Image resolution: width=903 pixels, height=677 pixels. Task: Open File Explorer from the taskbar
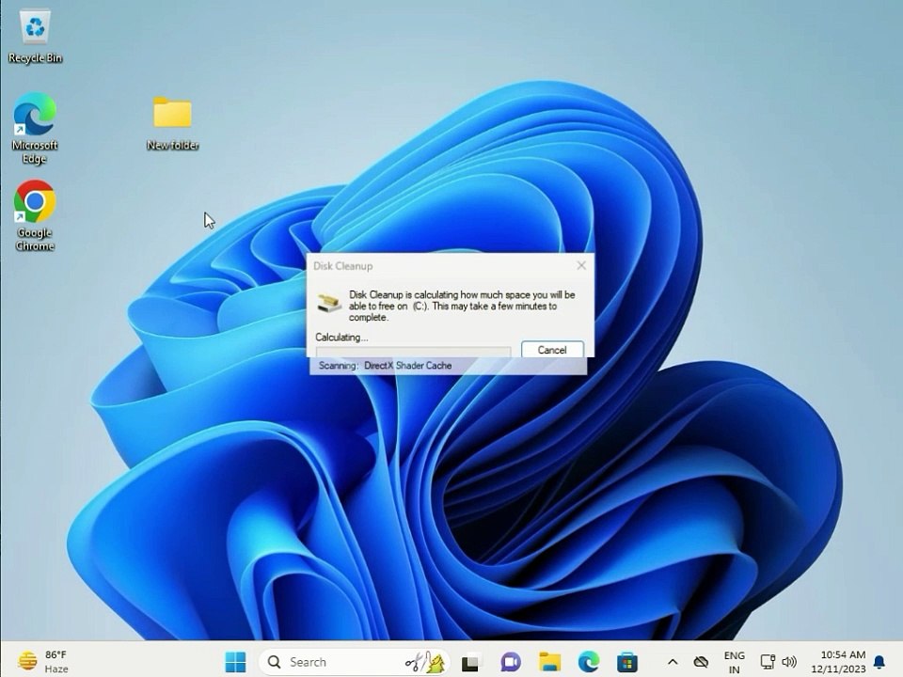[549, 662]
